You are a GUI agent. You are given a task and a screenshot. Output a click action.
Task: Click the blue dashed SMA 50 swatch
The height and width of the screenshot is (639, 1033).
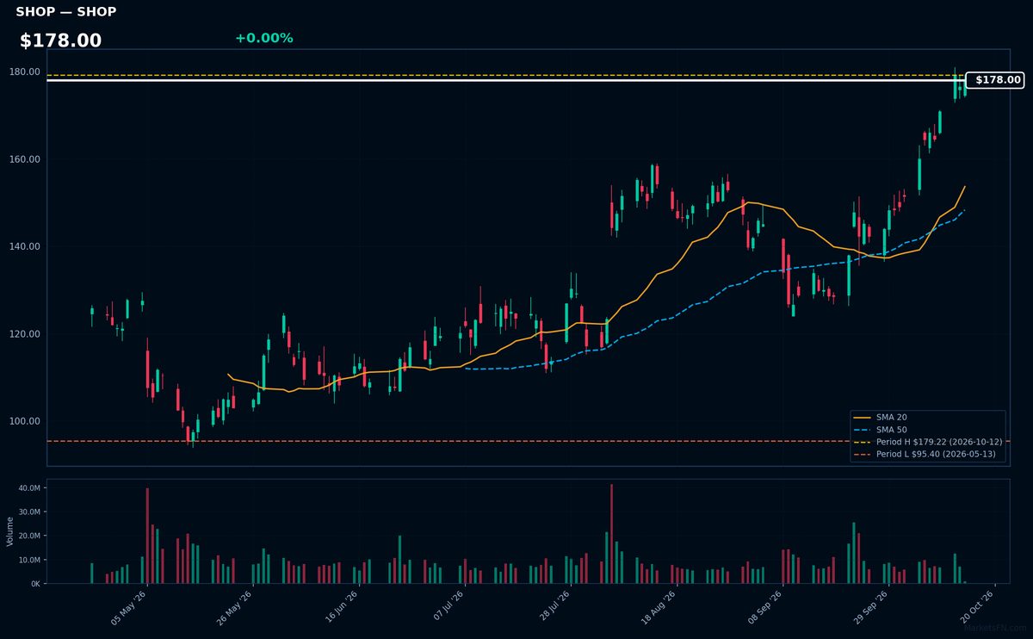coord(863,430)
